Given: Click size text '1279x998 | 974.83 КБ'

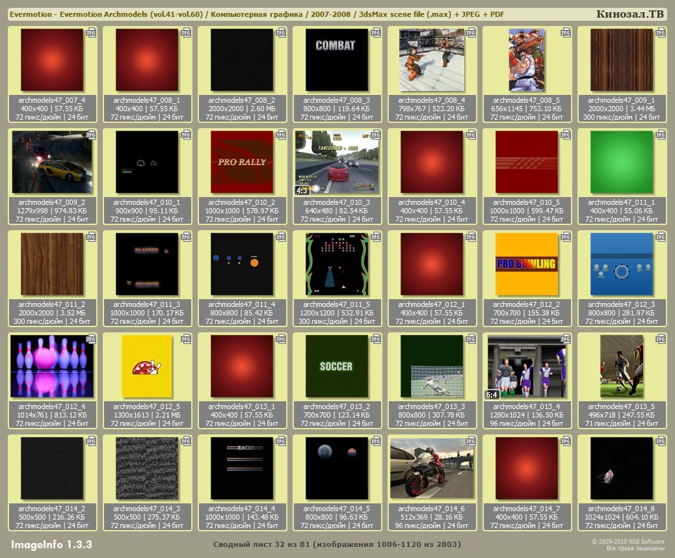Looking at the screenshot, I should tap(51, 211).
